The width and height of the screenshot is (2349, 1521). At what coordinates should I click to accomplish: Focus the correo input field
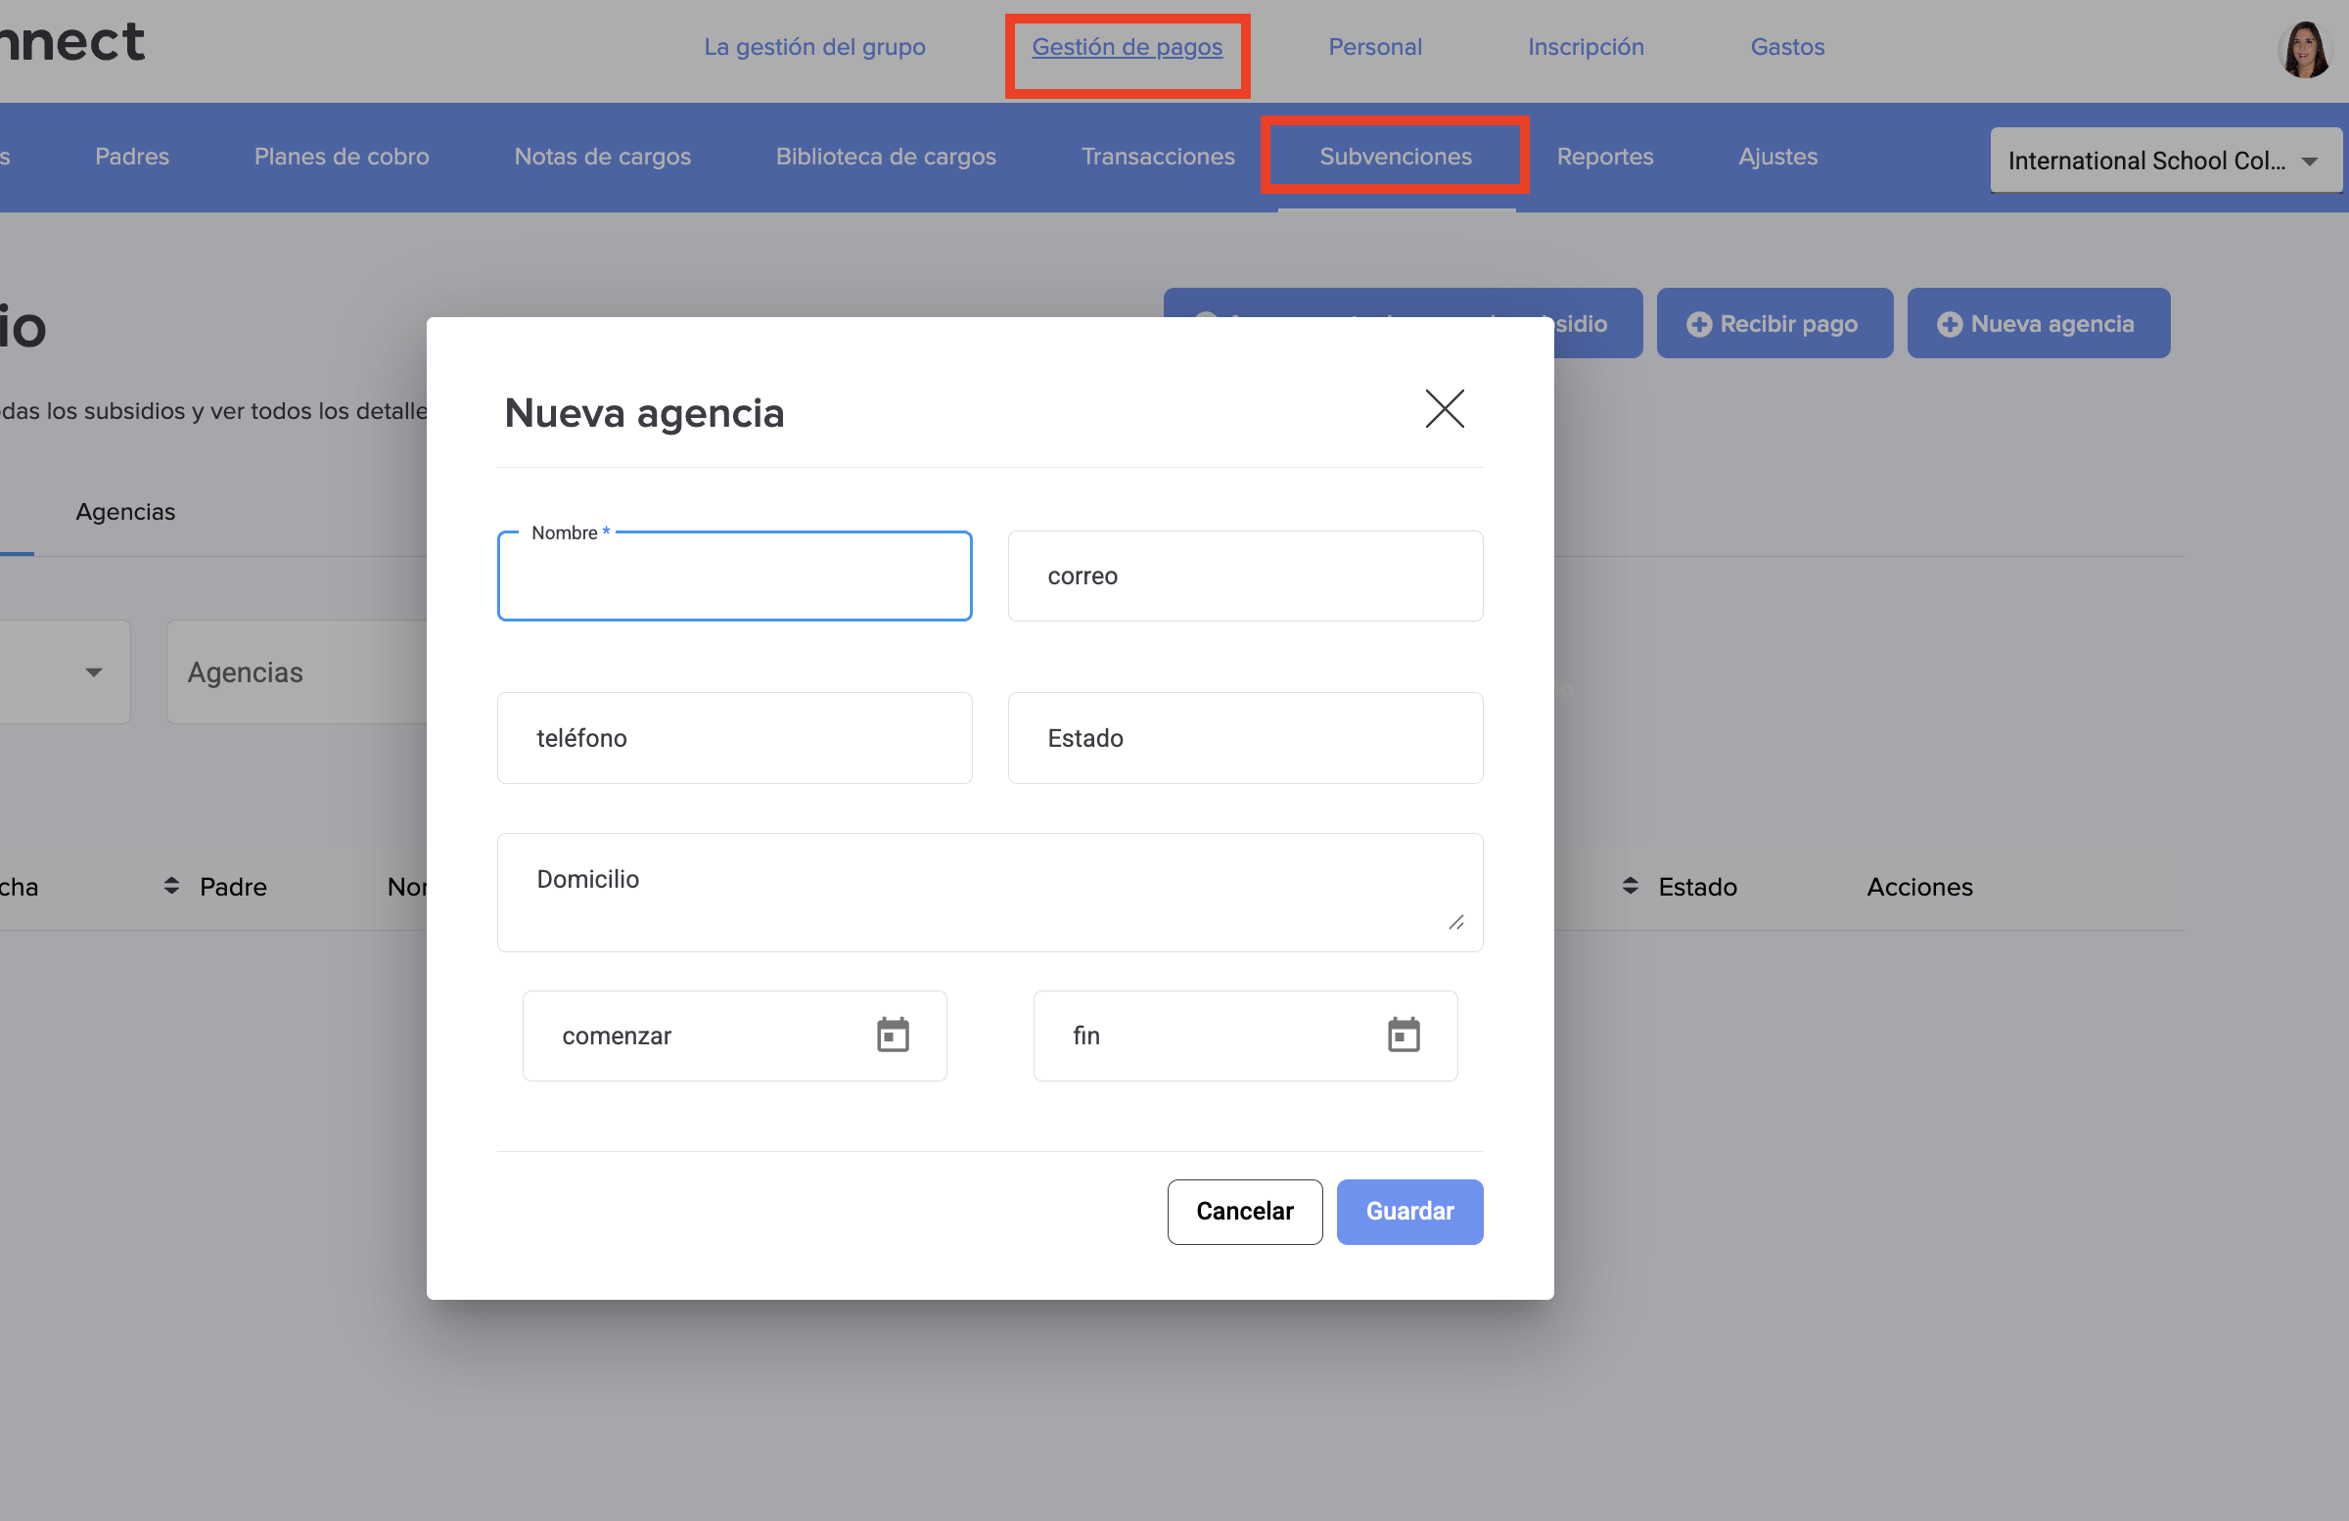tap(1245, 576)
